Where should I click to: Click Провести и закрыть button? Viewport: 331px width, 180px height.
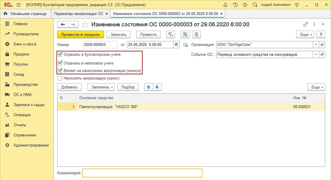pos(80,34)
